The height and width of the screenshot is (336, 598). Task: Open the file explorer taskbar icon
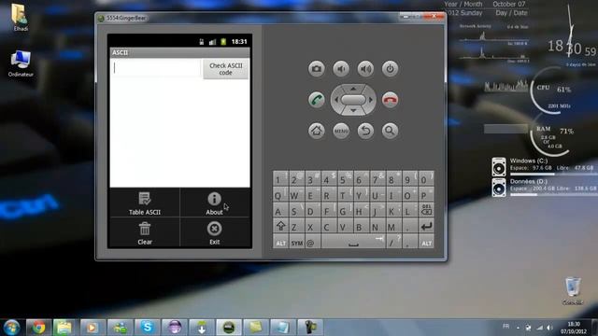64,328
